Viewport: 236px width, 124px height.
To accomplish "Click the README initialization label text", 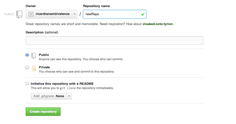I will coord(62,84).
